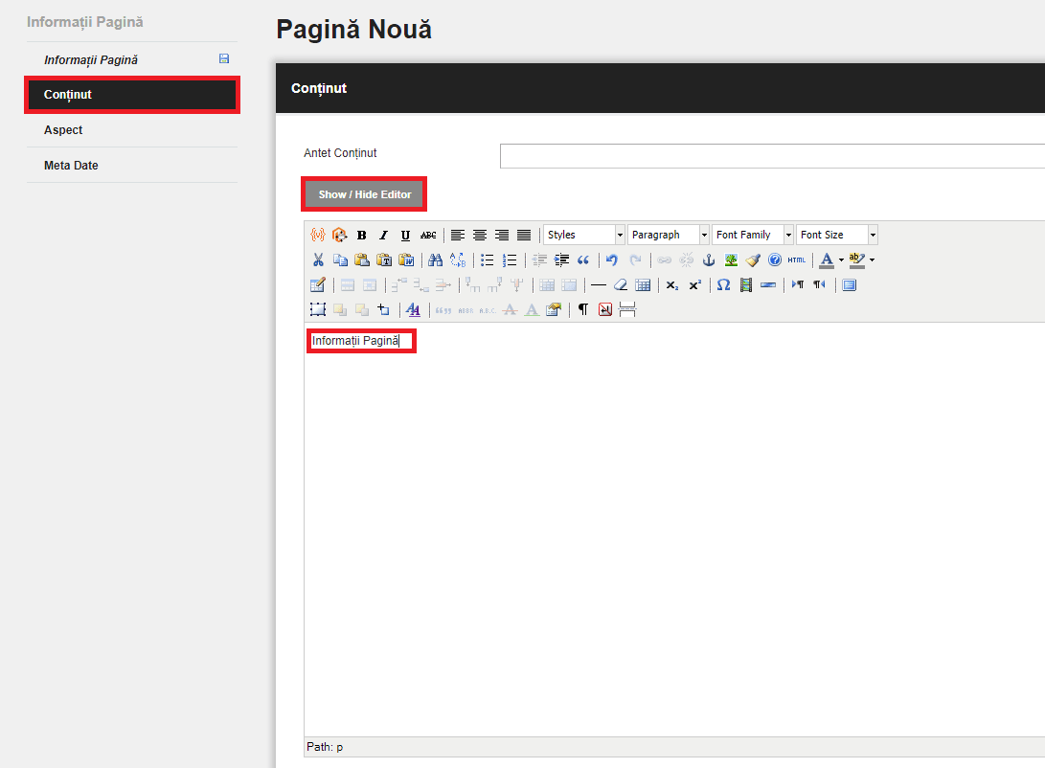Focus the Antet Conținut input field
This screenshot has height=768, width=1045.
(x=772, y=156)
